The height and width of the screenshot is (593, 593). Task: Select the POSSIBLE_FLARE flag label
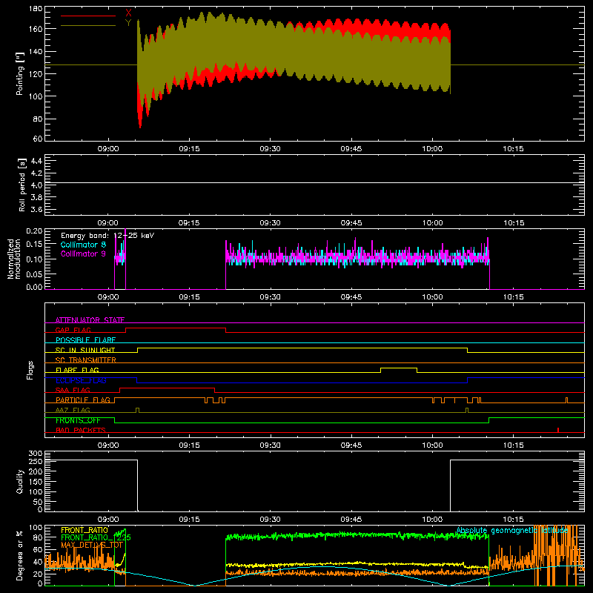pos(85,340)
